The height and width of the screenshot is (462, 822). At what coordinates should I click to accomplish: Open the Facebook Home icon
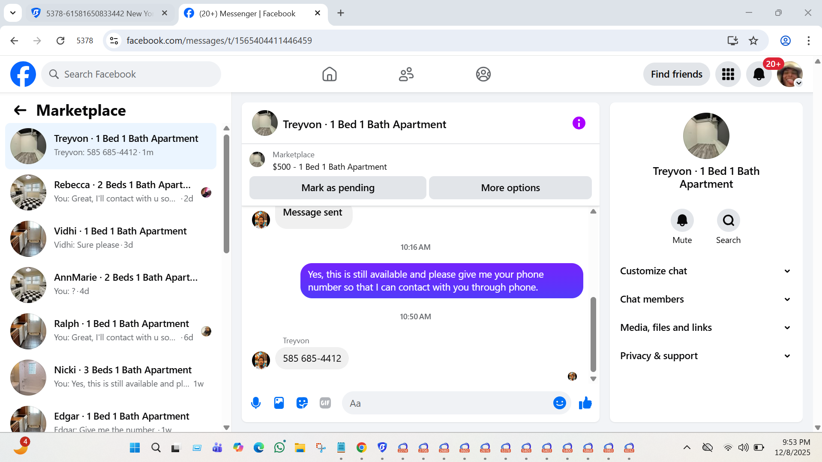coord(329,74)
